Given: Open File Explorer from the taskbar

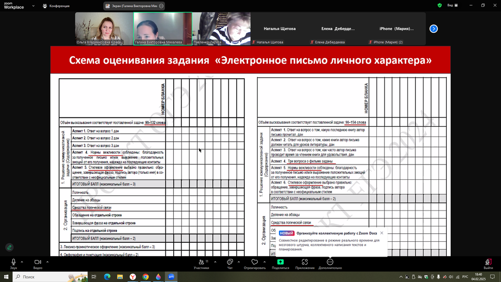Looking at the screenshot, I should (120, 277).
